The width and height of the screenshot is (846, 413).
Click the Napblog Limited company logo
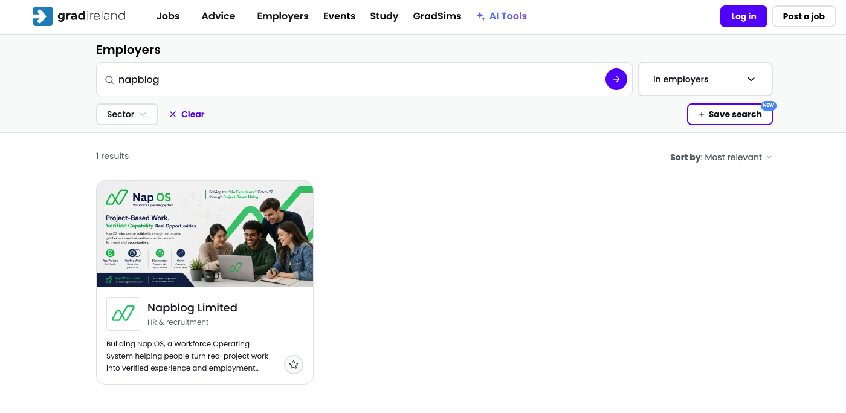coord(123,314)
